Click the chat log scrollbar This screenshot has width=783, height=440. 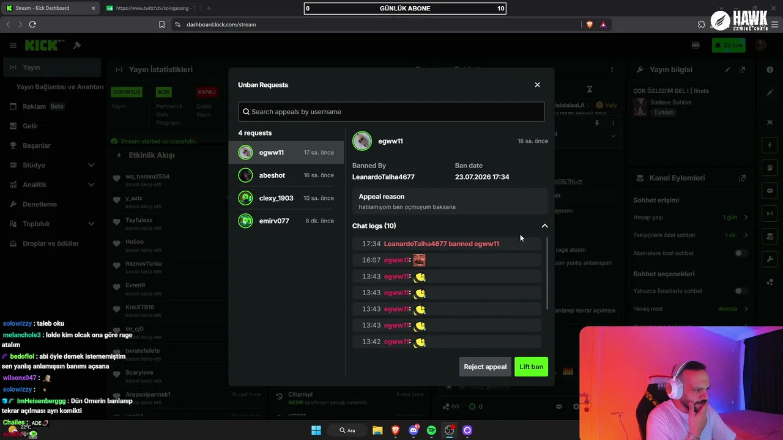[x=547, y=274]
